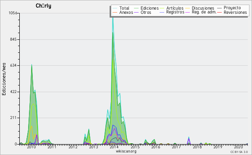Click the Ediciones legend label
The height and width of the screenshot is (155, 252).
[x=150, y=8]
